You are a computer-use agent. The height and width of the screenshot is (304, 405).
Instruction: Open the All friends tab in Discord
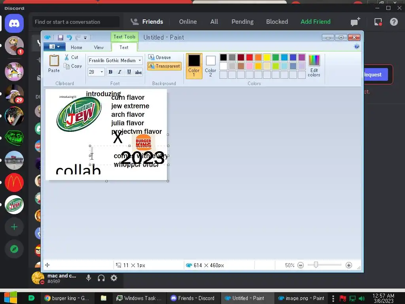point(214,22)
